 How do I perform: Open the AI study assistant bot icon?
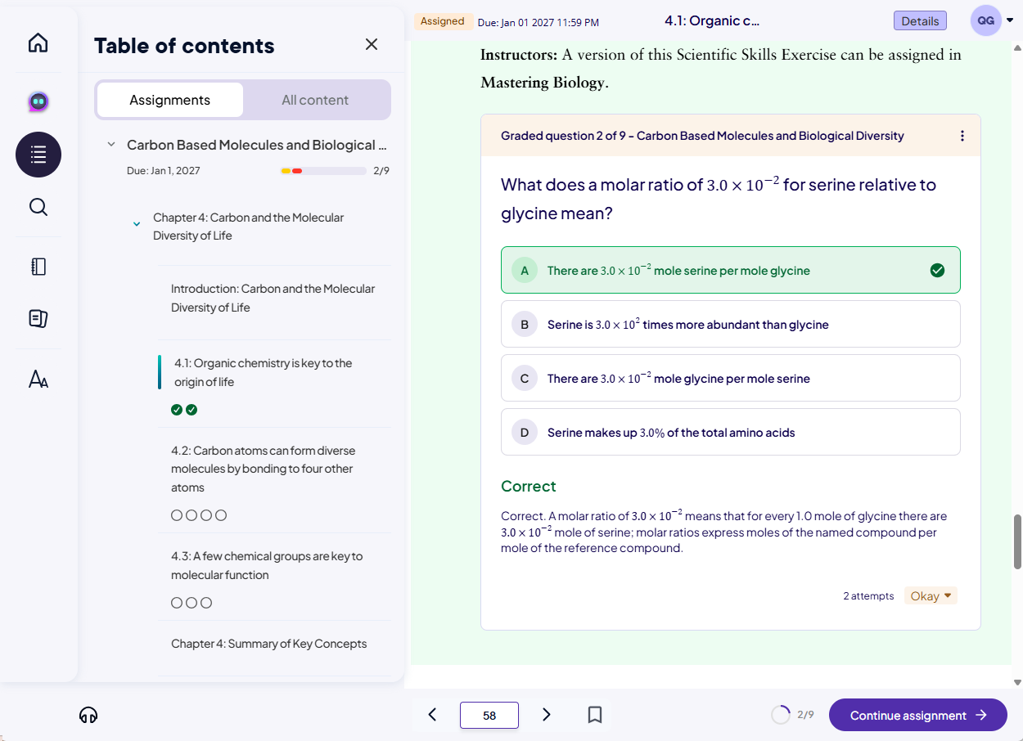click(38, 101)
